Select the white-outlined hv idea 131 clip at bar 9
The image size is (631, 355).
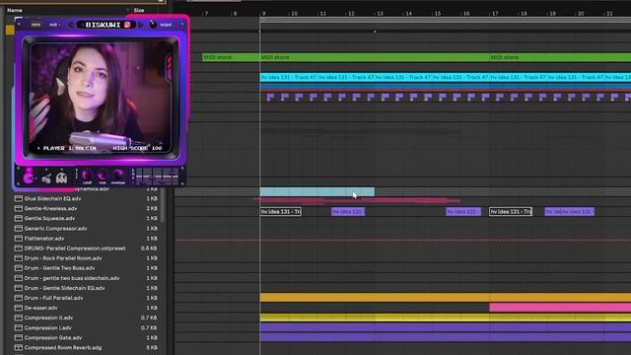pos(280,212)
